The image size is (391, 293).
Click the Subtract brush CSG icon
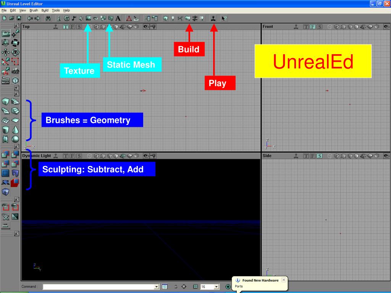(15, 154)
